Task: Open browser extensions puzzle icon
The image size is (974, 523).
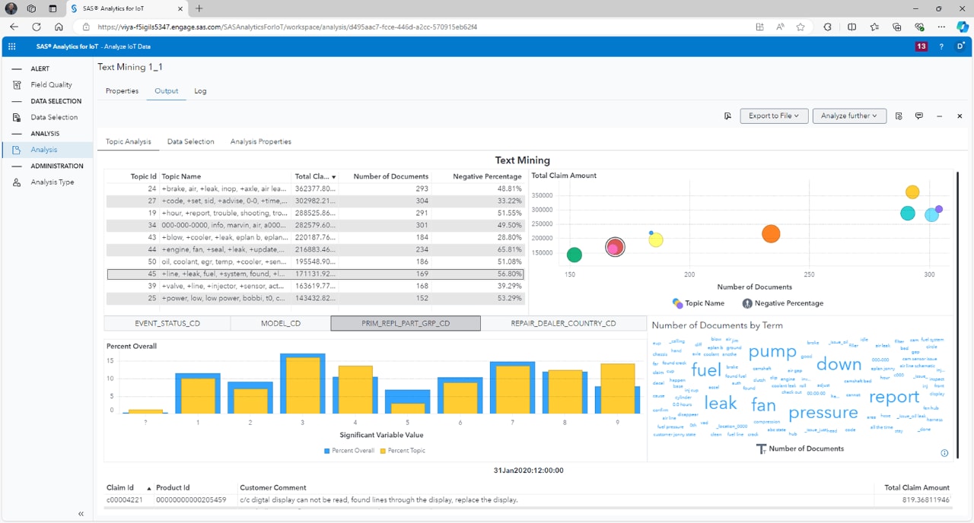Action: 827,27
